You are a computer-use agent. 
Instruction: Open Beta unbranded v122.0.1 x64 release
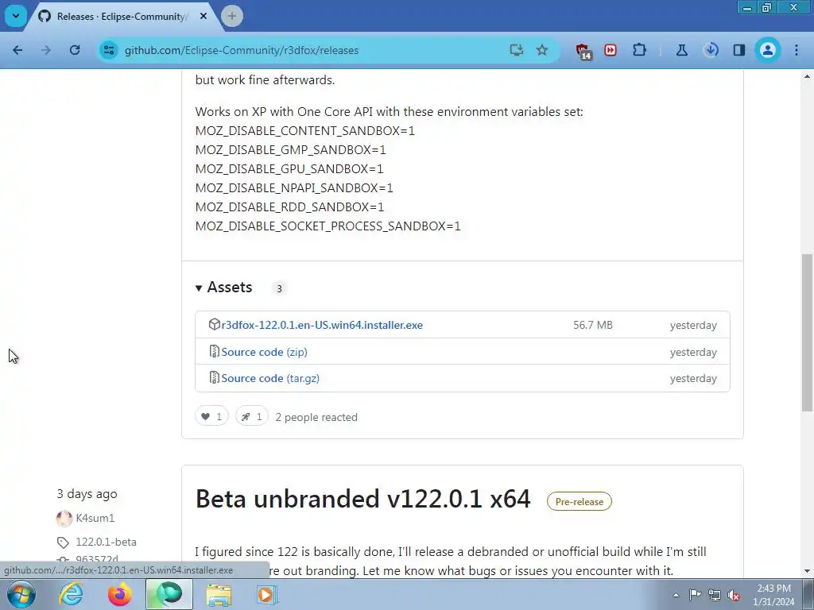pyautogui.click(x=362, y=499)
